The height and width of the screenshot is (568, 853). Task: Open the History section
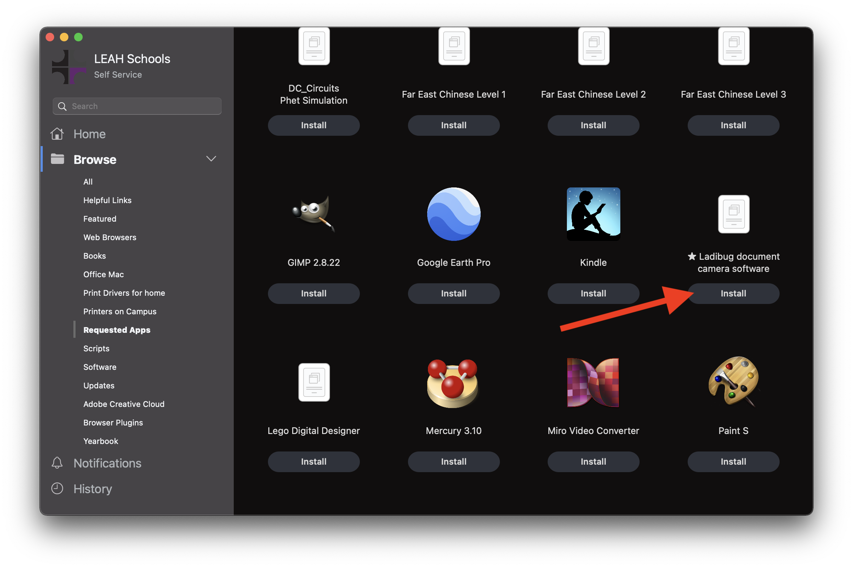[93, 489]
